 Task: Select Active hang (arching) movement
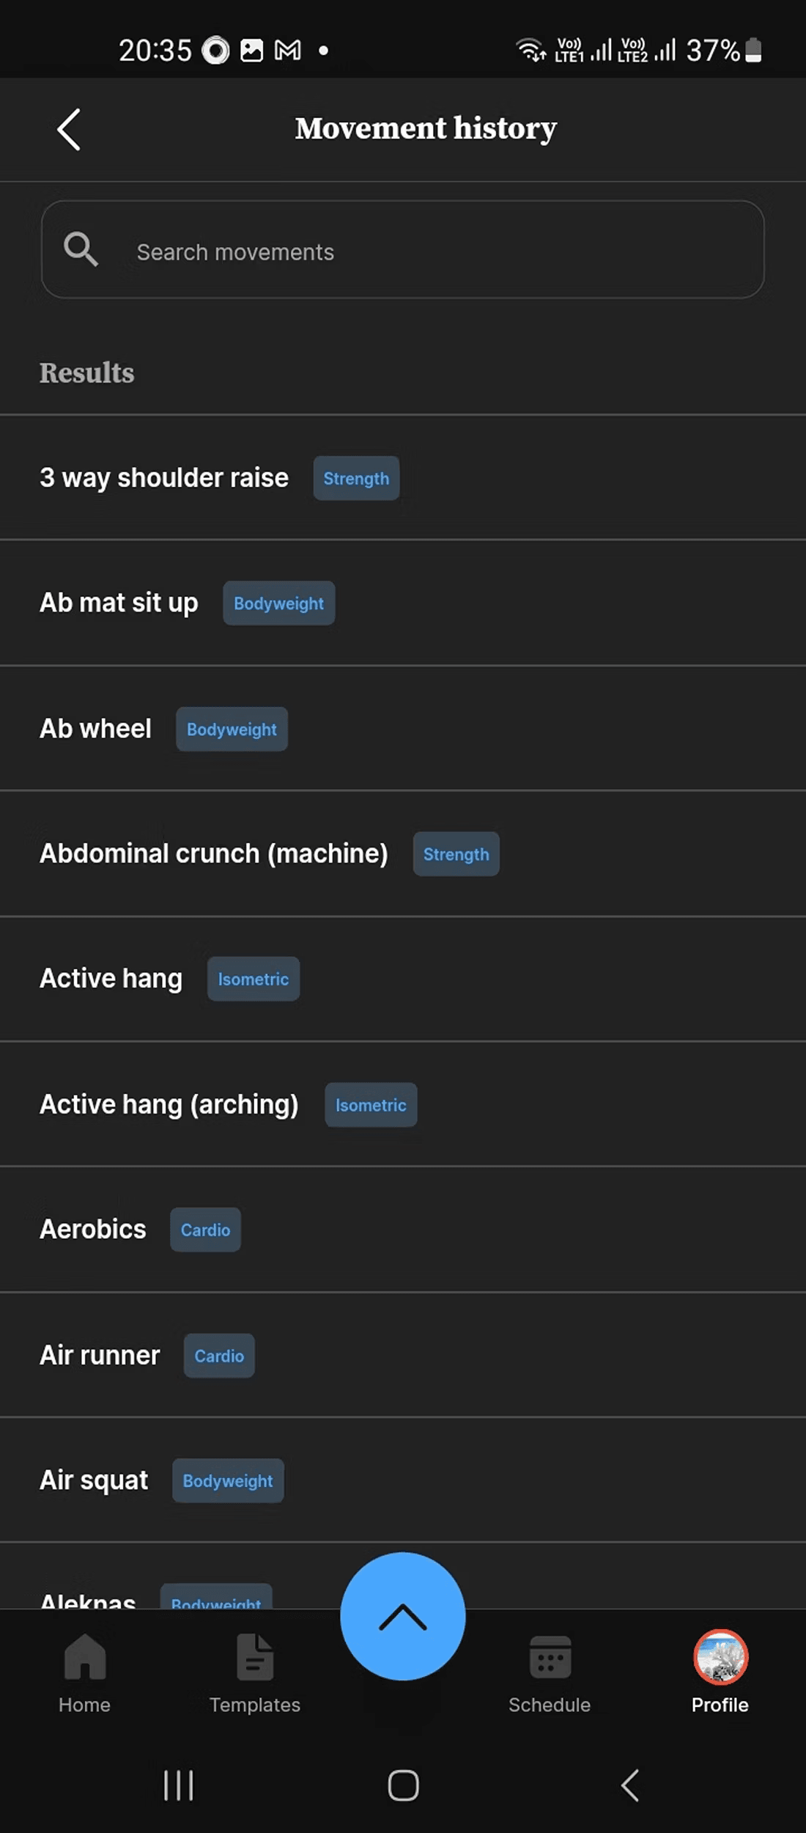click(169, 1105)
